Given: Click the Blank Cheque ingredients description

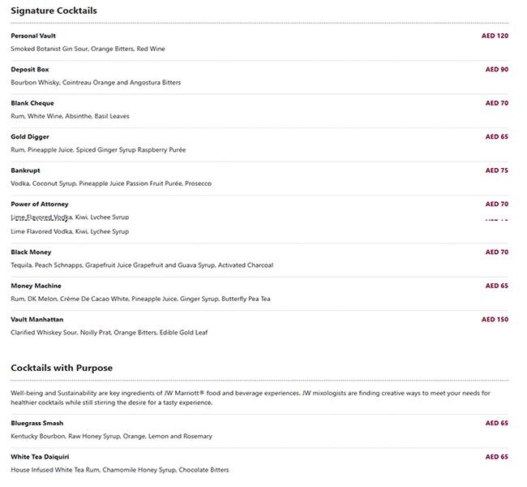Looking at the screenshot, I should (70, 116).
